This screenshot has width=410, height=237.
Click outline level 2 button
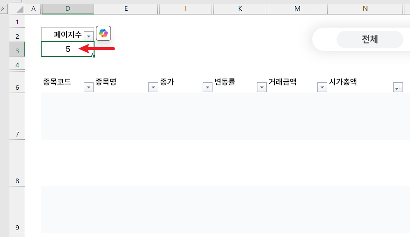click(3, 10)
